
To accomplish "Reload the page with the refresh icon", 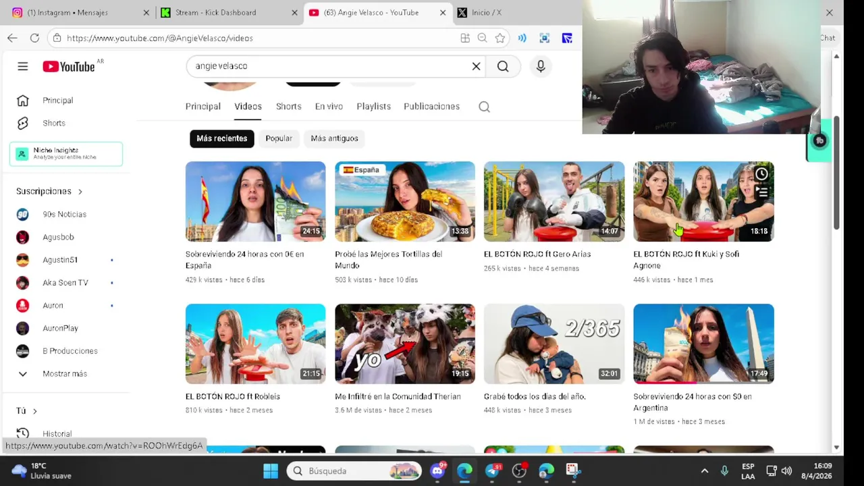I will pyautogui.click(x=34, y=38).
